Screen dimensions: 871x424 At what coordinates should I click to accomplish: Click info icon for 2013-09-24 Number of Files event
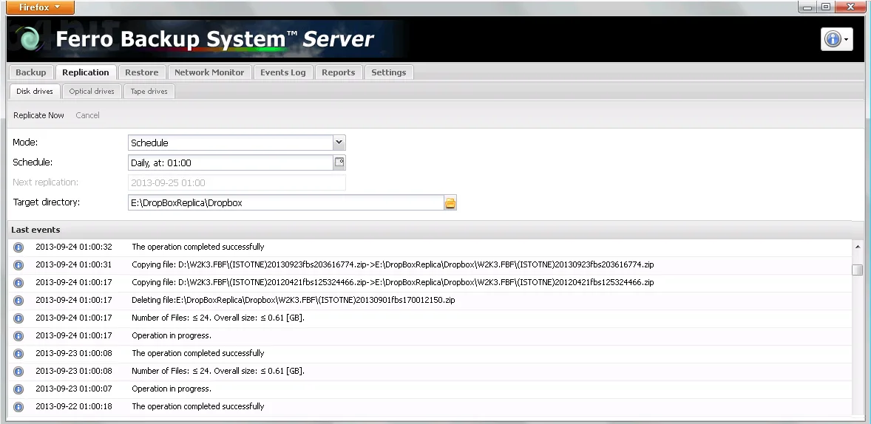pos(18,318)
